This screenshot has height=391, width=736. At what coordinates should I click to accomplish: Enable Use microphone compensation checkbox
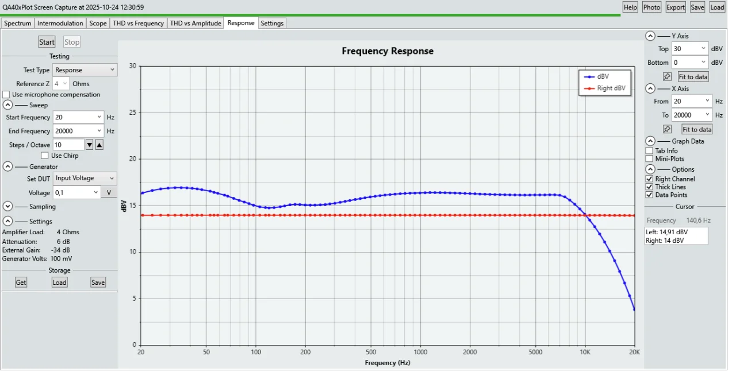point(6,95)
